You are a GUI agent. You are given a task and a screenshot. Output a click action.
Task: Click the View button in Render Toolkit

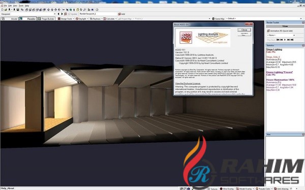click(x=285, y=26)
